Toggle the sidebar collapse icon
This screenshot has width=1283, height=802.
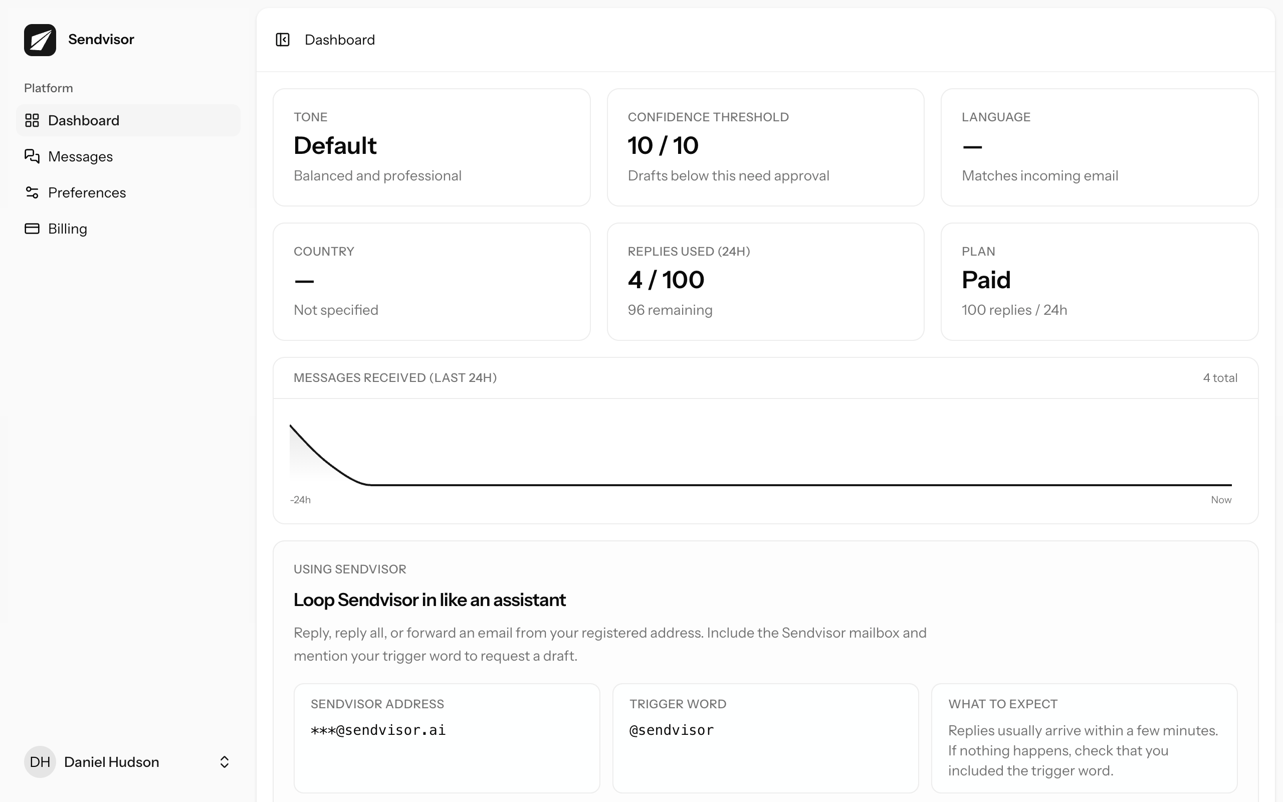point(283,40)
